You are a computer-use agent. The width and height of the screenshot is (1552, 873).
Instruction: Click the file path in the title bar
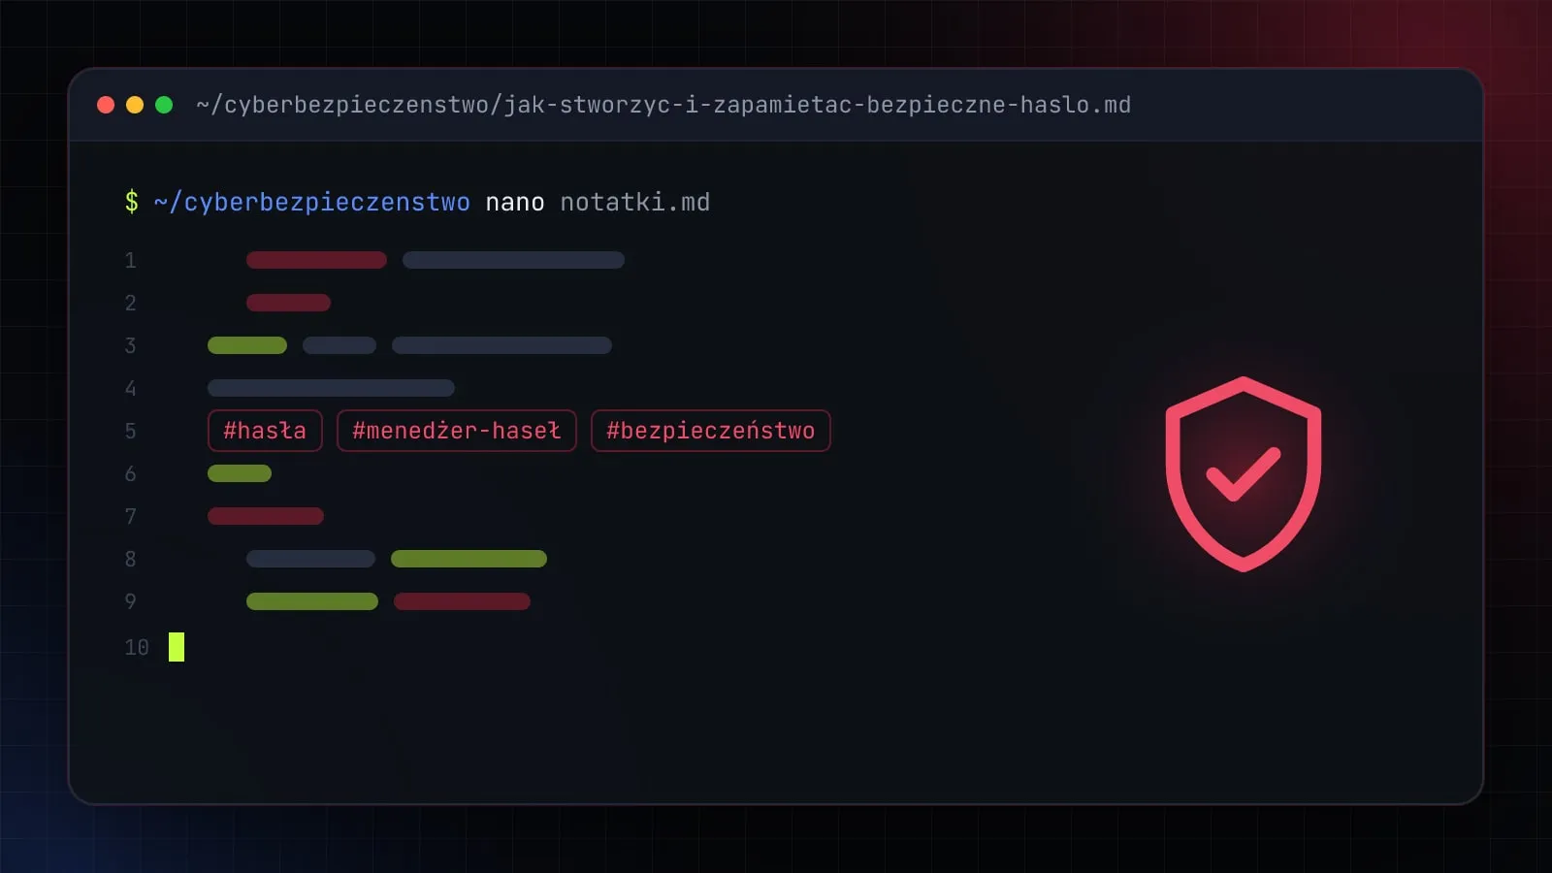click(663, 105)
